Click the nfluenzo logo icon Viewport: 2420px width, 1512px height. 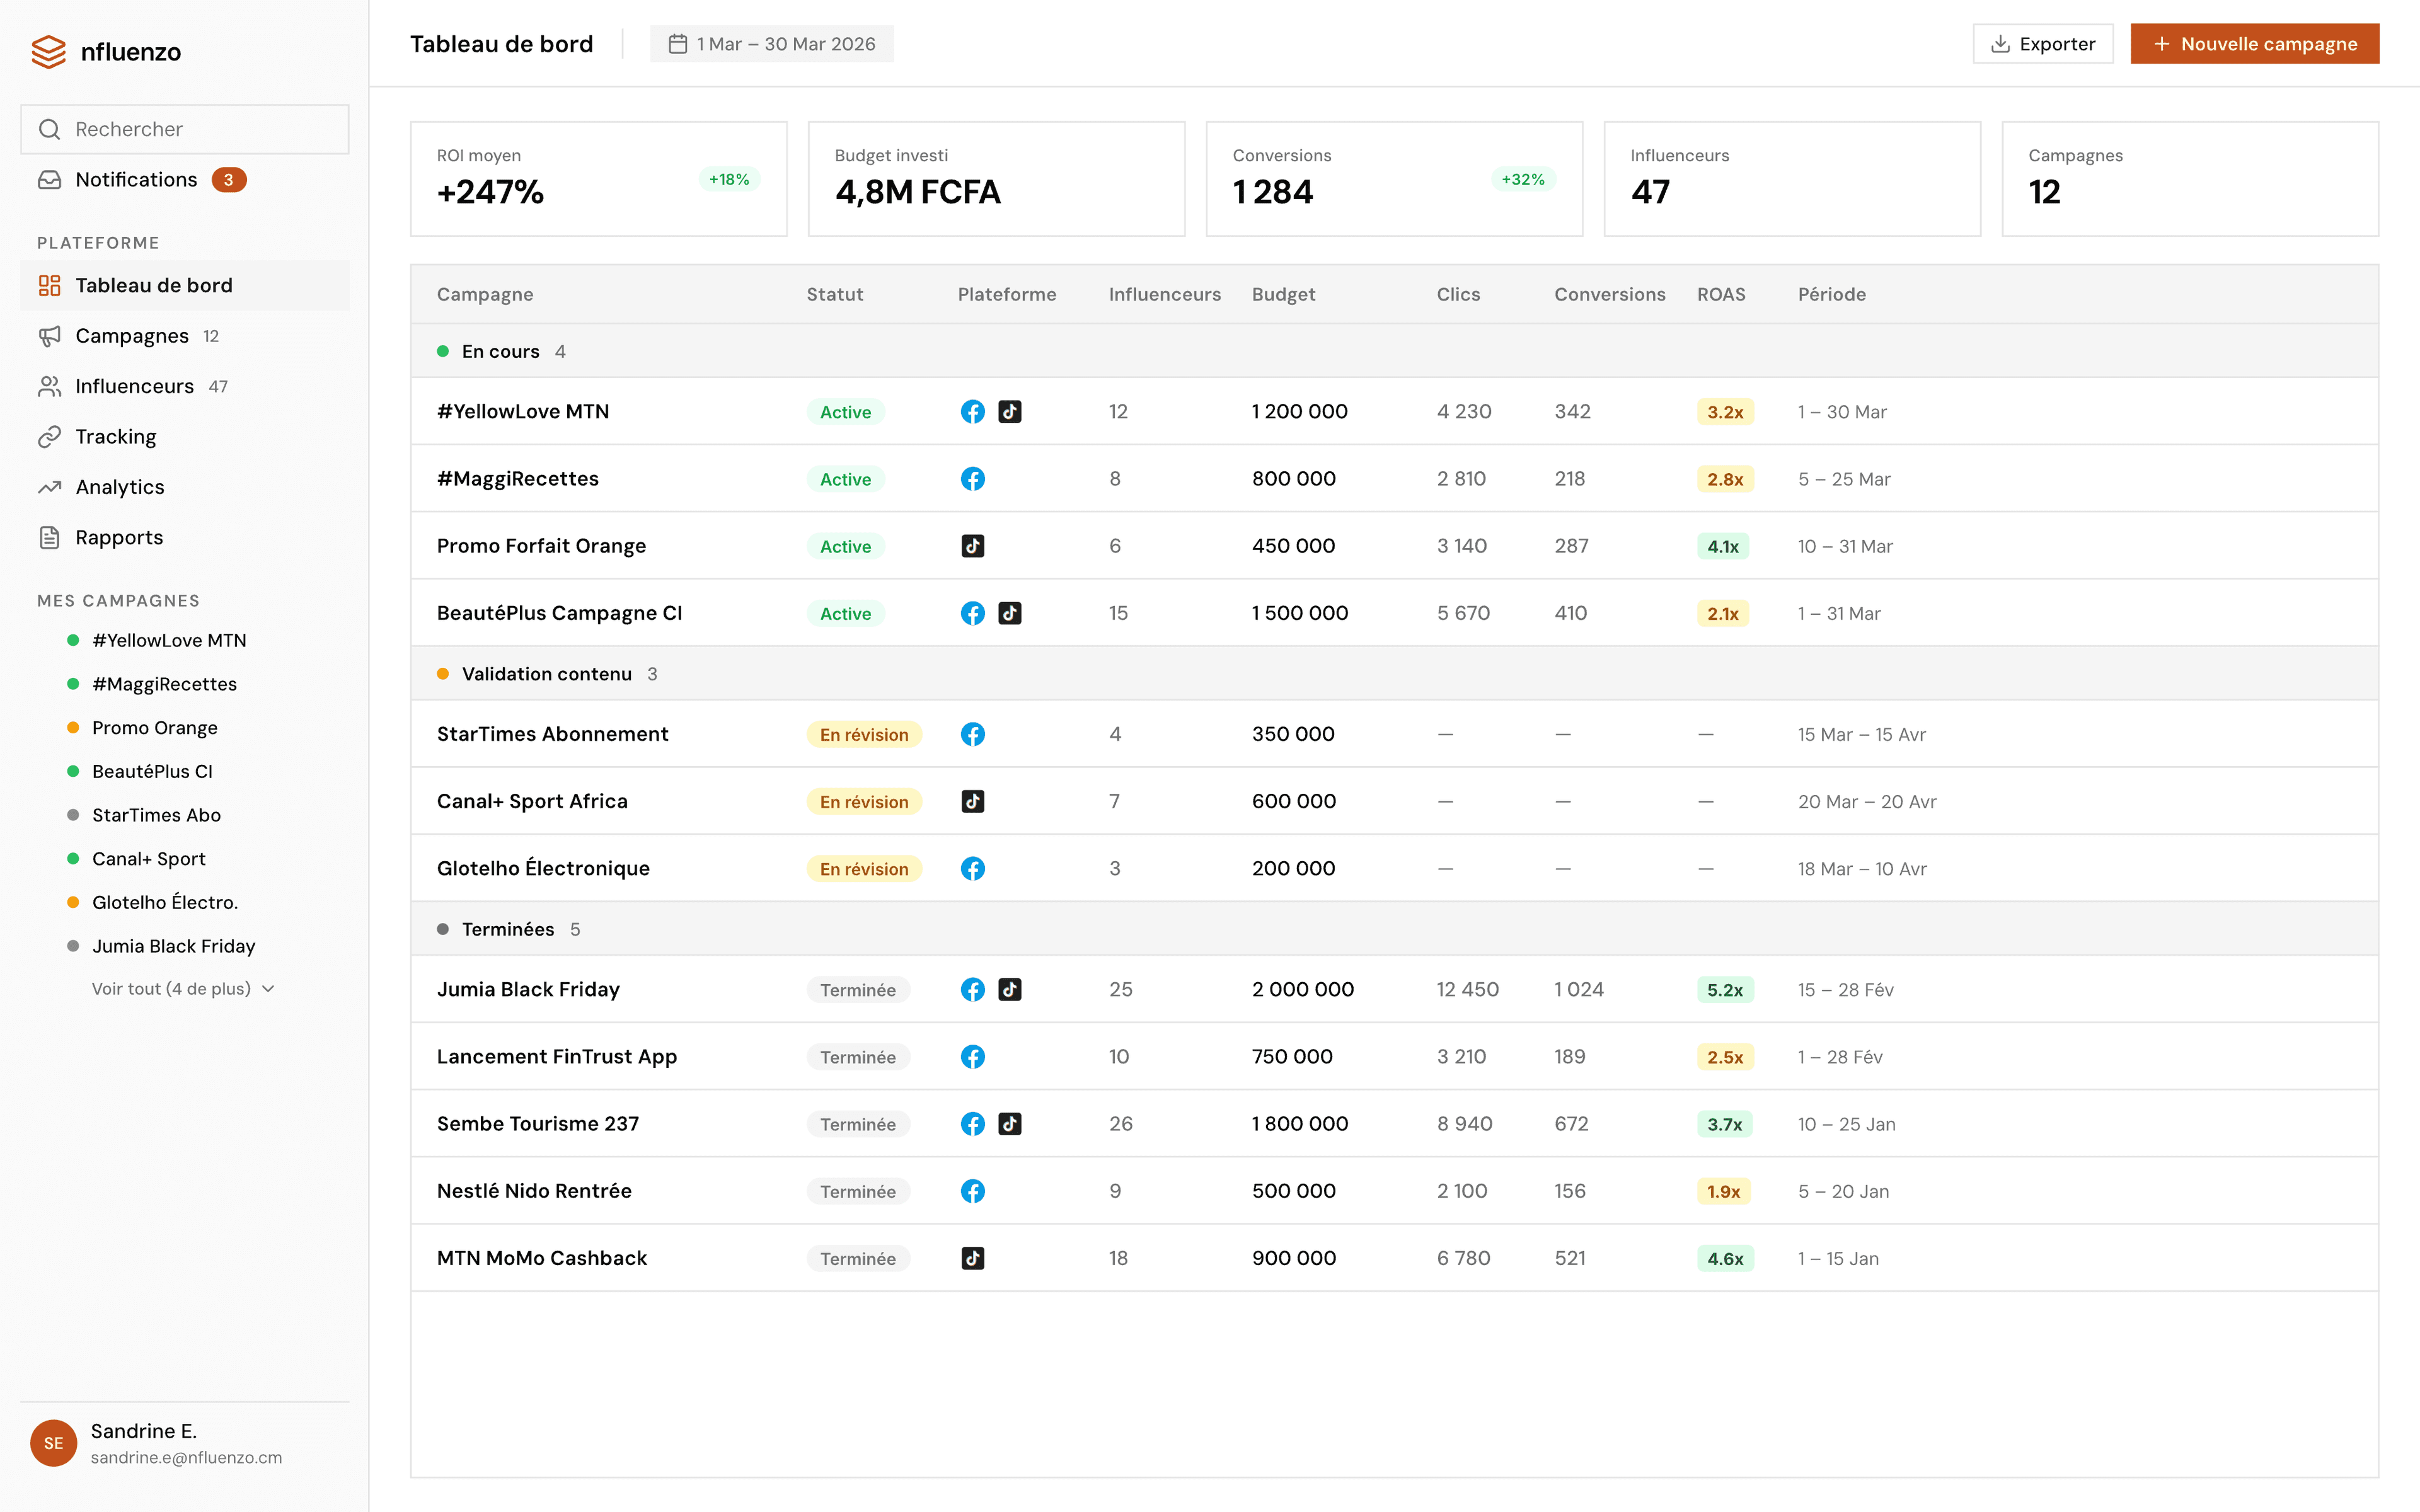[x=48, y=52]
